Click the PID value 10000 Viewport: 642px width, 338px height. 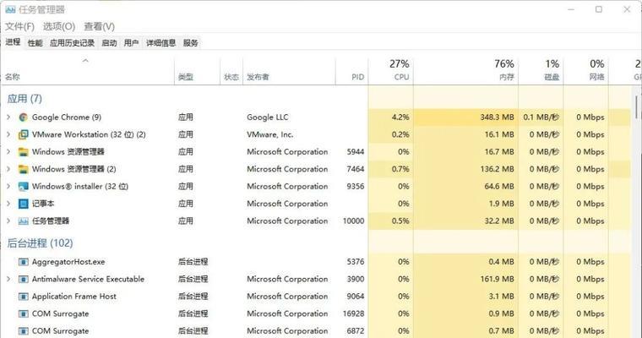353,221
